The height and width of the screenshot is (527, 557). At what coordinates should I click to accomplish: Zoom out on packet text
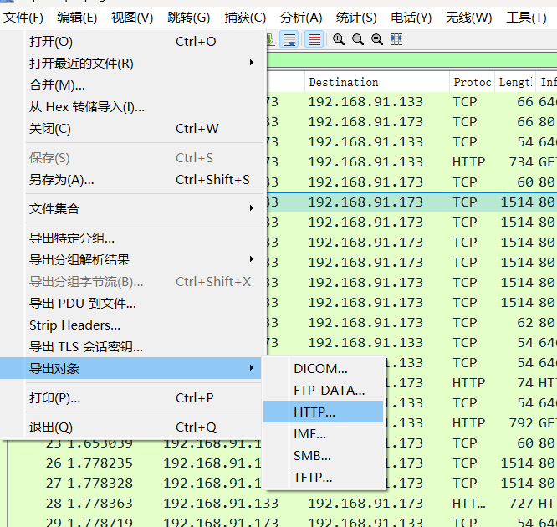click(358, 39)
